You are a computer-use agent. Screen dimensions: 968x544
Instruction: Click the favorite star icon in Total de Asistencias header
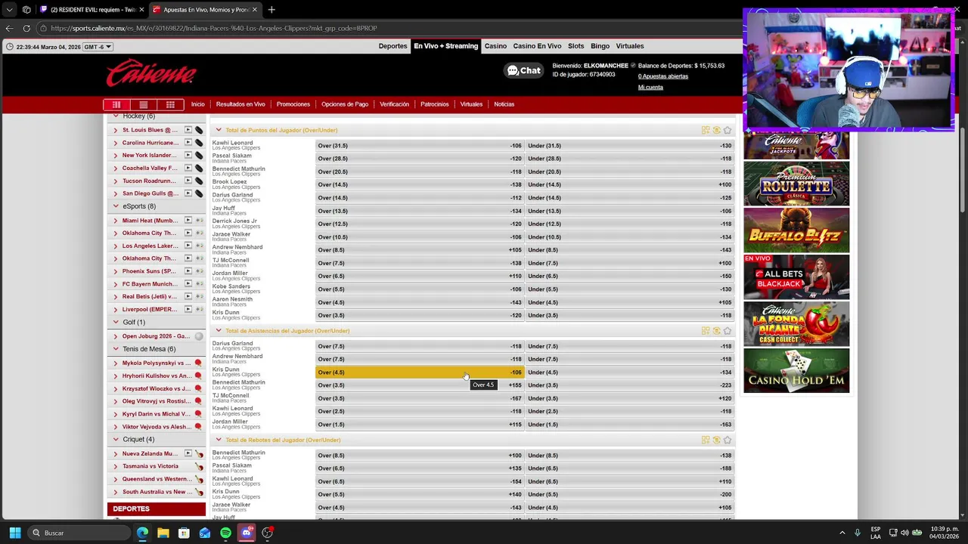(x=728, y=331)
